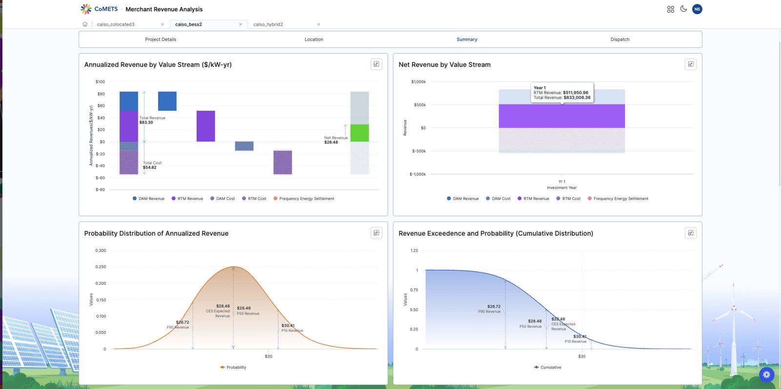This screenshot has height=389, width=781.
Task: Toggle DAM Revenue legend in Annualized chart
Action: pyautogui.click(x=148, y=199)
